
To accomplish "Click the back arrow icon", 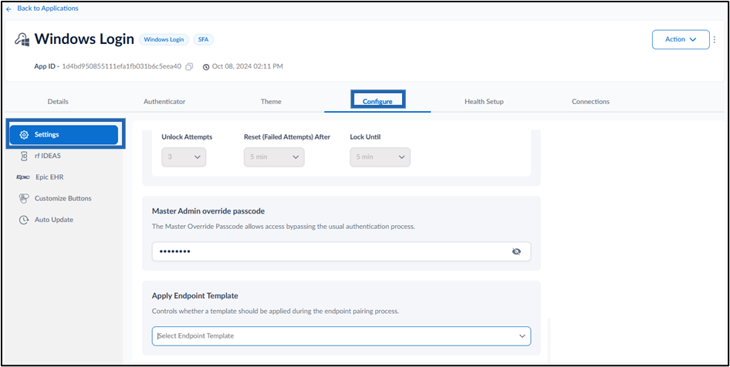I will (8, 8).
